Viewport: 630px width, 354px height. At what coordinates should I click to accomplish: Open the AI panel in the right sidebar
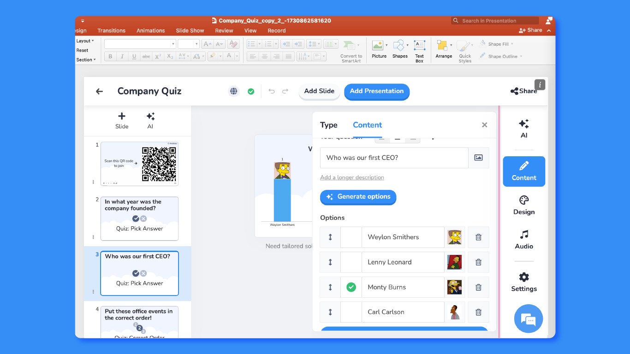coord(524,129)
